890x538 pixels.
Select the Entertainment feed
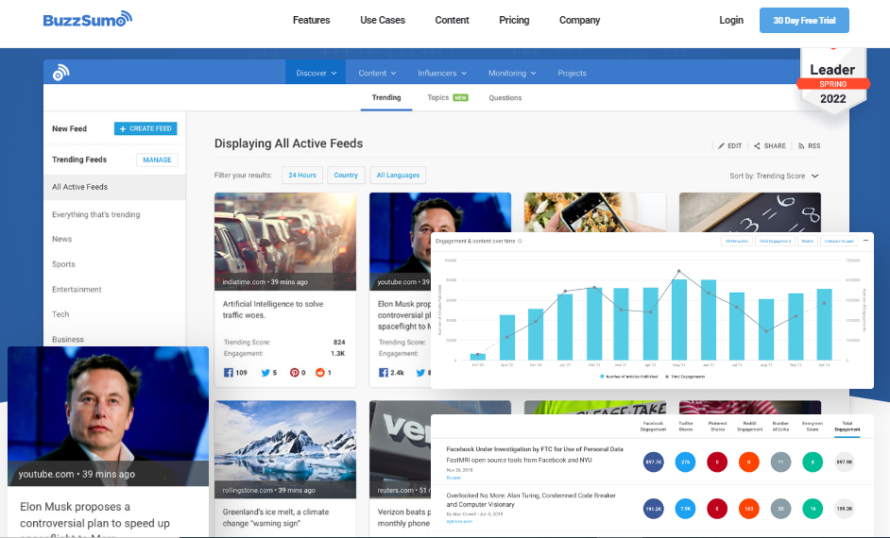click(77, 289)
